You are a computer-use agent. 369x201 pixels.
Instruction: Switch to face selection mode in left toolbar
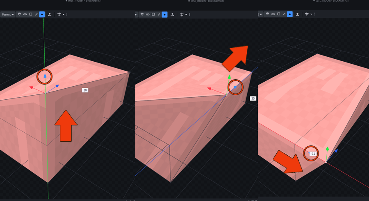31,14
